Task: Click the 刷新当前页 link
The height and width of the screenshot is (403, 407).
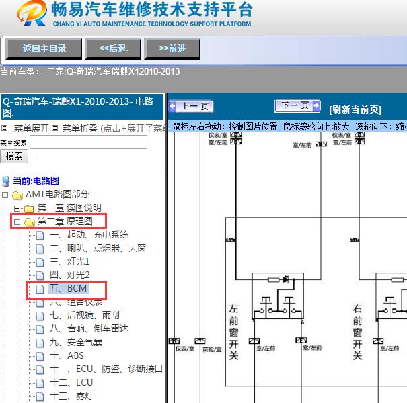Action: pyautogui.click(x=355, y=109)
